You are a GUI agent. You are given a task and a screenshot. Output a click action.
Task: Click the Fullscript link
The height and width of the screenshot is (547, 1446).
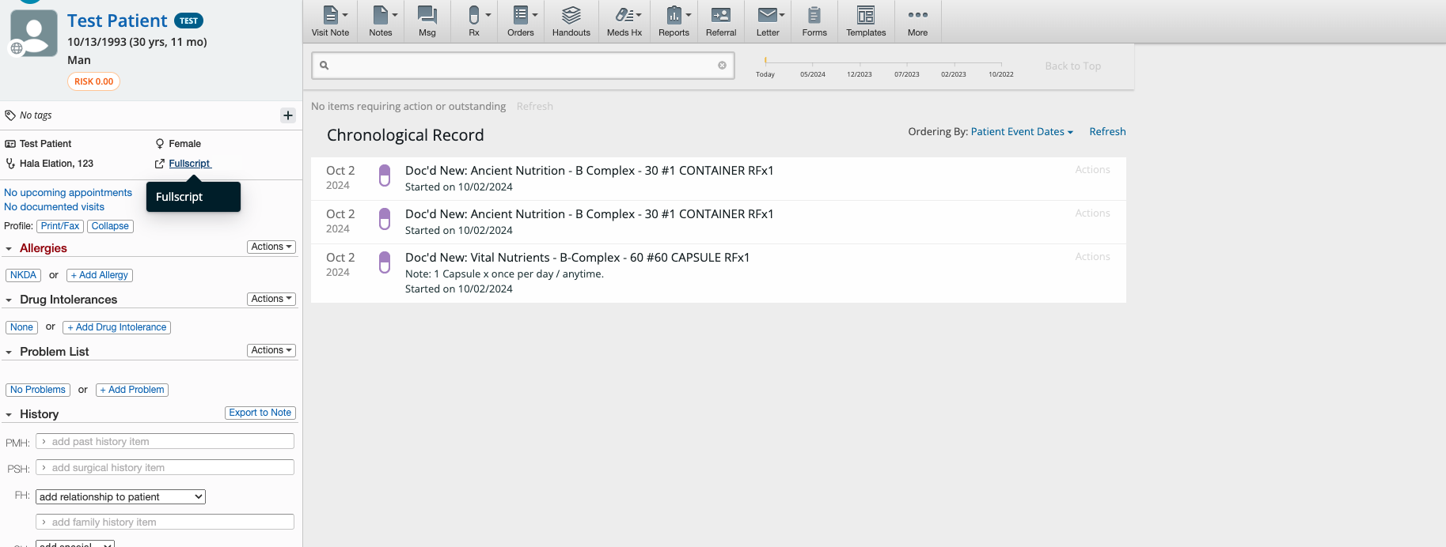(x=189, y=164)
